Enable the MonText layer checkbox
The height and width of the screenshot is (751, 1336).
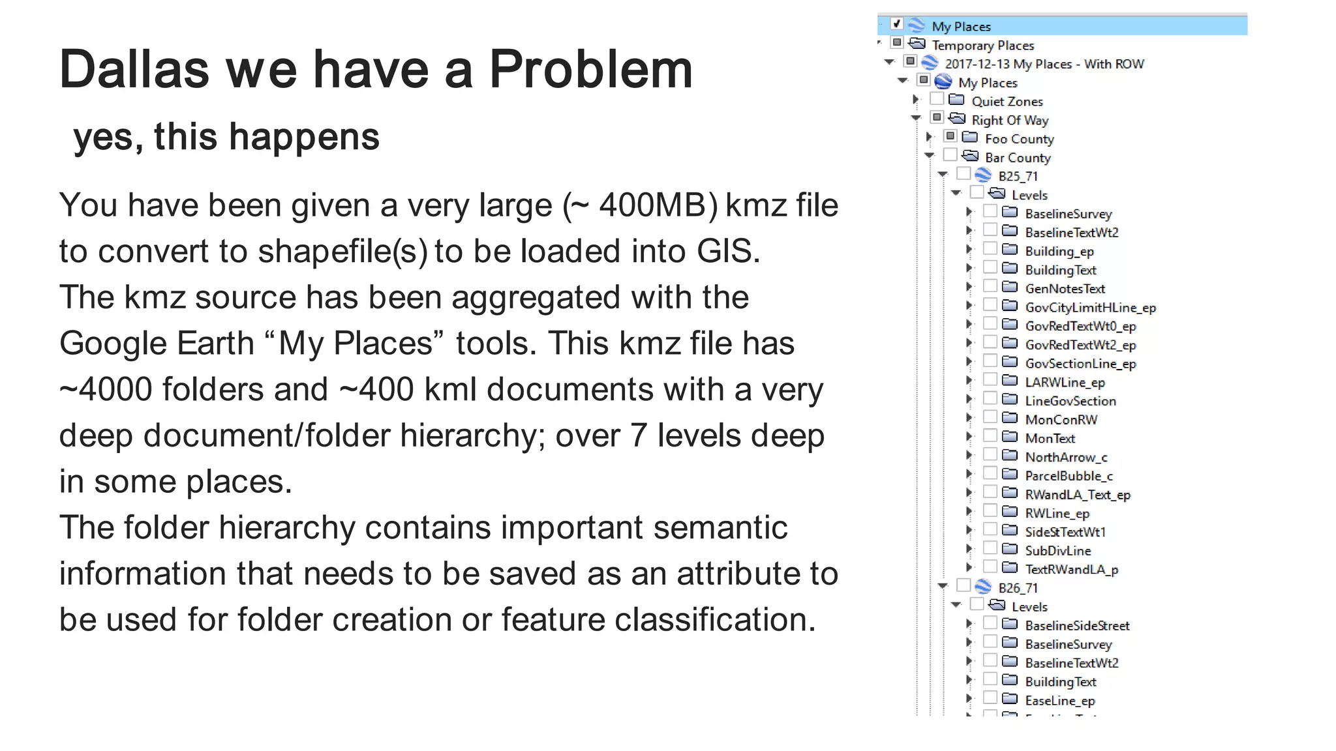coord(990,436)
